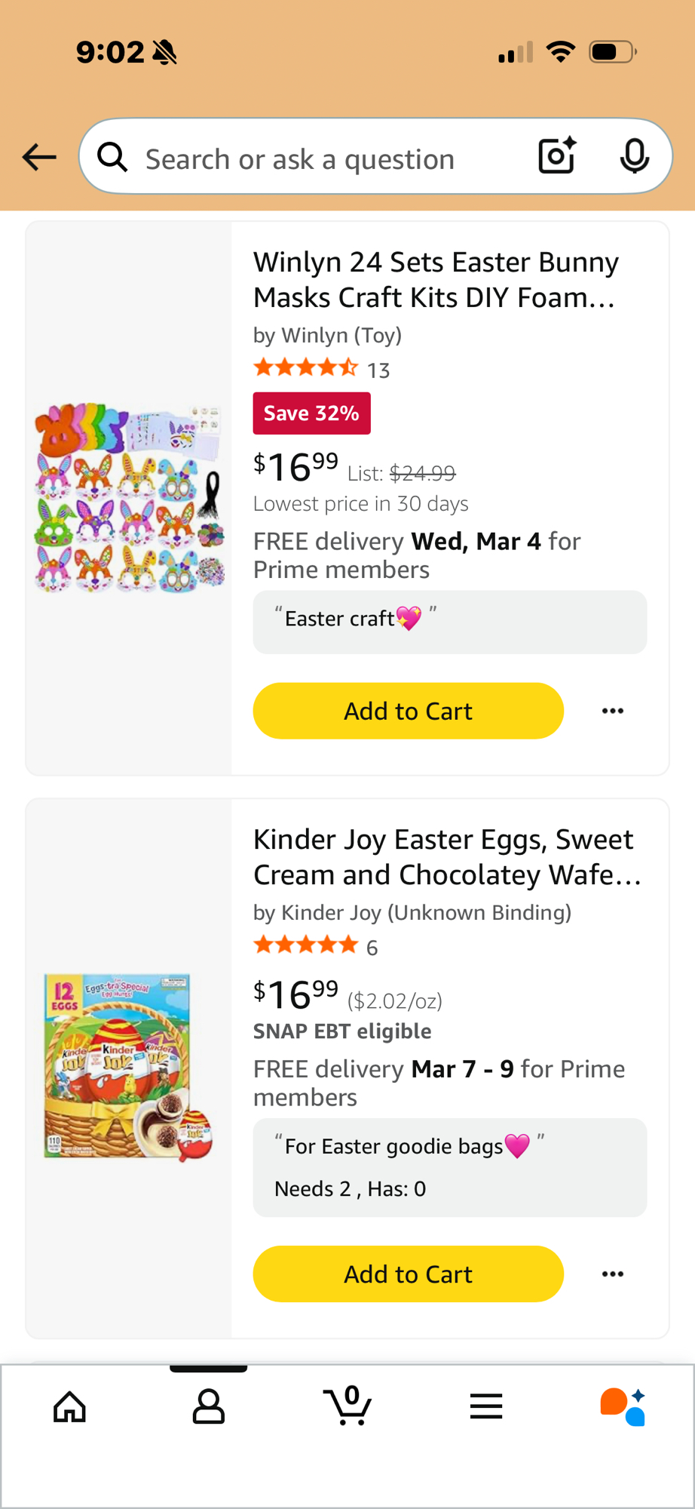695x1509 pixels.
Task: Go to Home tab
Action: pyautogui.click(x=69, y=1407)
